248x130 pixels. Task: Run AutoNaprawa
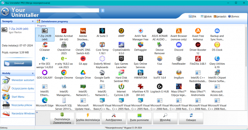pos(114,118)
